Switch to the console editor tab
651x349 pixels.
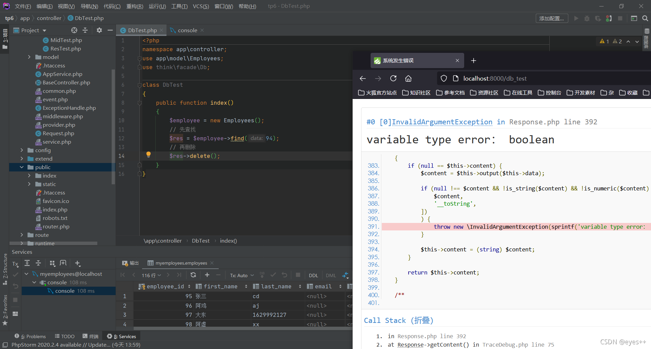tap(187, 30)
